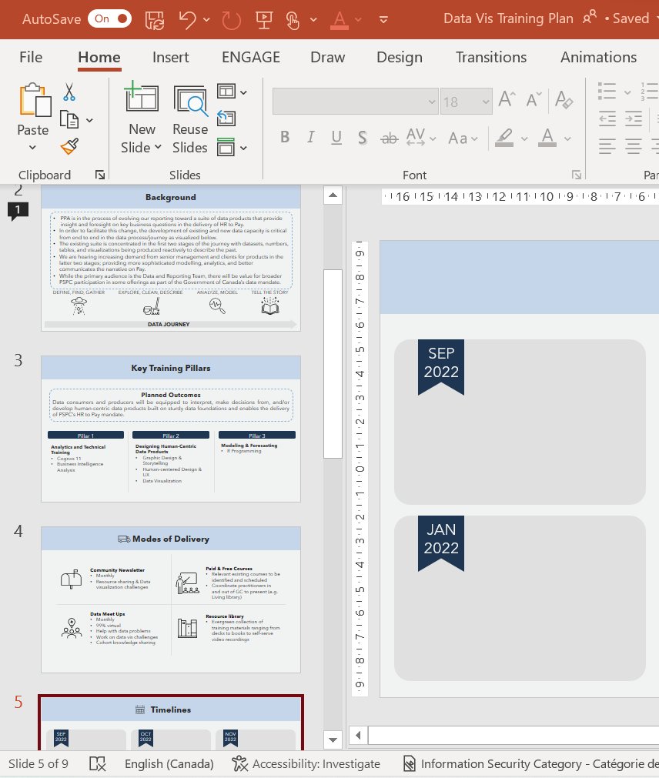The image size is (659, 778).
Task: Click Clear All Formatting icon
Action: 564,99
